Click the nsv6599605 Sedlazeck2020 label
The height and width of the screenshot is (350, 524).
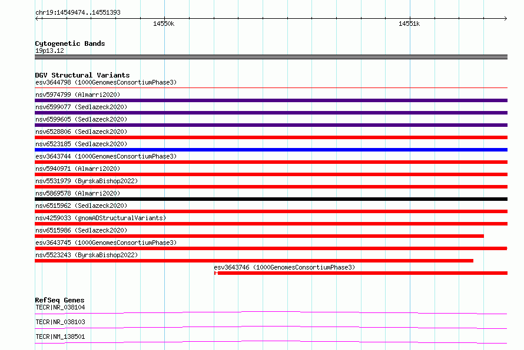81,119
